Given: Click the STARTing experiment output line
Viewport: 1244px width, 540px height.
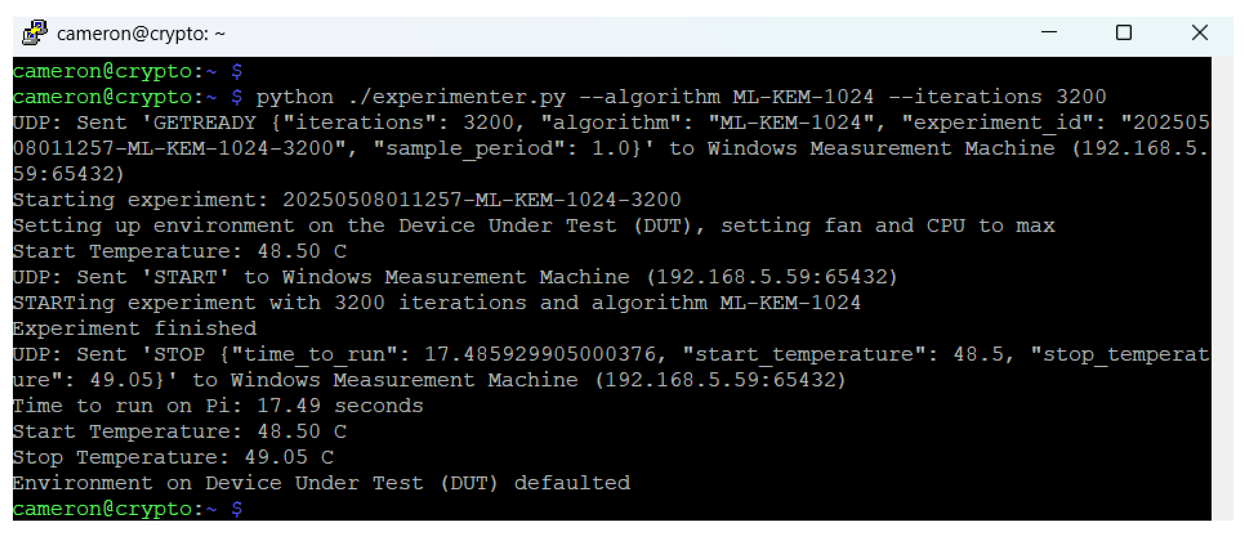Looking at the screenshot, I should click(435, 302).
